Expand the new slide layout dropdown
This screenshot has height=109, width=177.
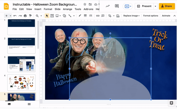coord(10,16)
